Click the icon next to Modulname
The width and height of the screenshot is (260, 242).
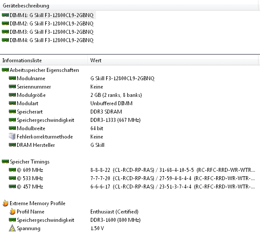tap(12, 78)
